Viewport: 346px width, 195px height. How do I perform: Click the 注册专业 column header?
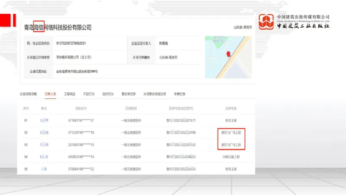pyautogui.click(x=231, y=108)
